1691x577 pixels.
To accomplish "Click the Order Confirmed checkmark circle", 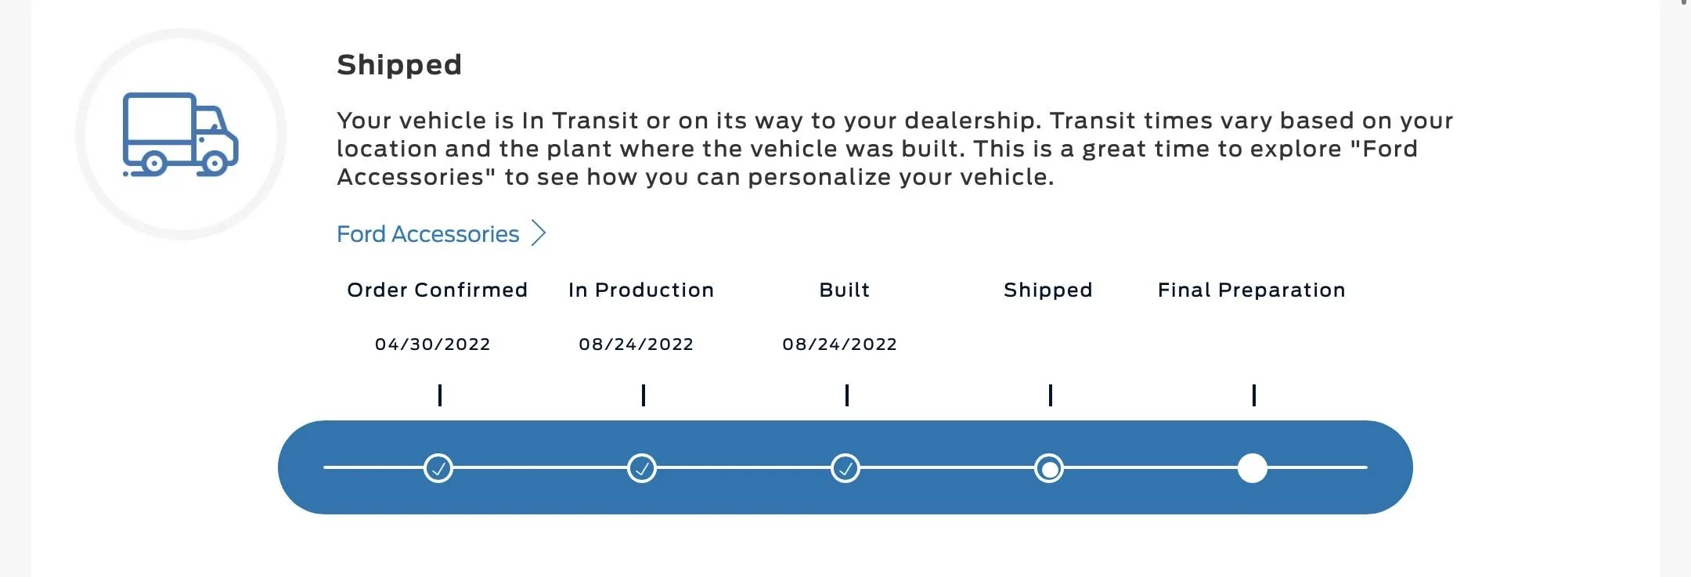I will 438,468.
